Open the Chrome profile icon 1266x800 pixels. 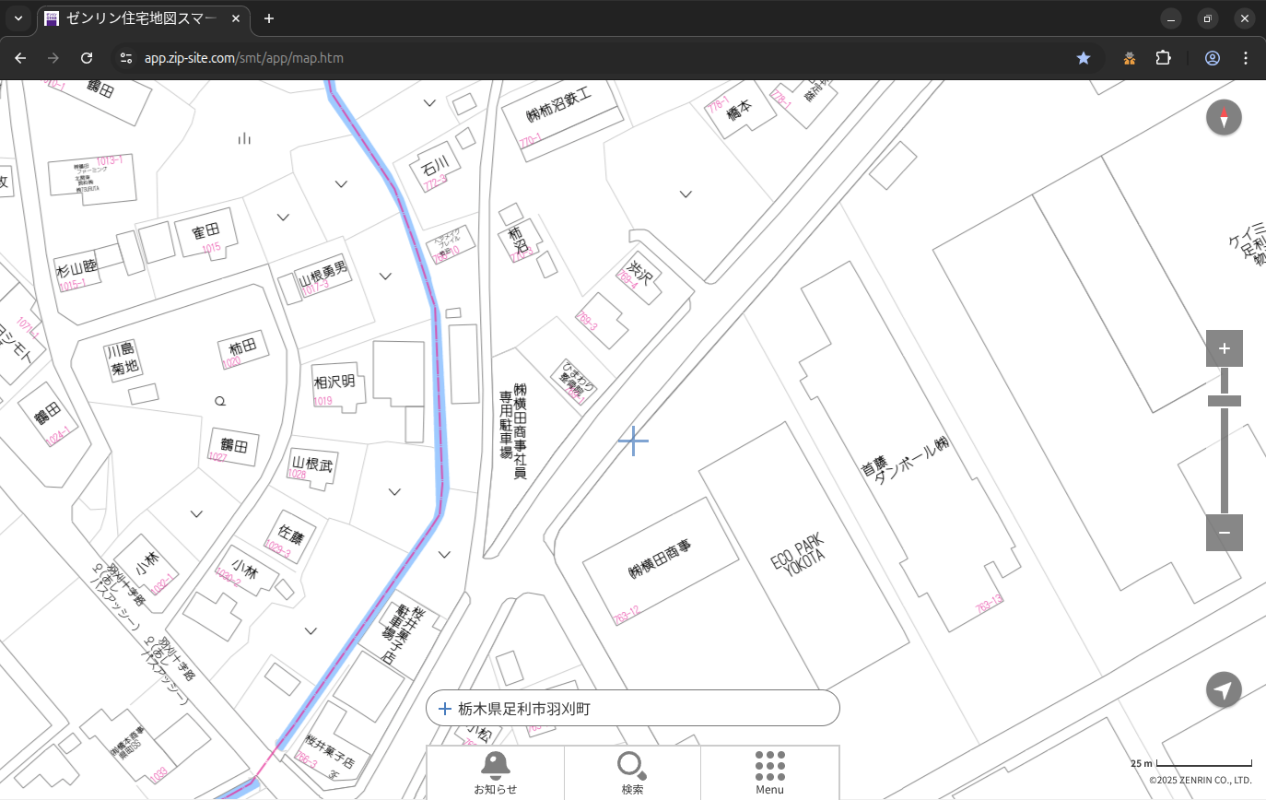point(1212,58)
